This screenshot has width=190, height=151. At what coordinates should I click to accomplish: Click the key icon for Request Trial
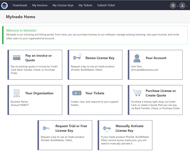pyautogui.click(x=47, y=128)
